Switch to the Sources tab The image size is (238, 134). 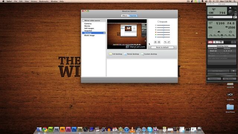pos(133,16)
